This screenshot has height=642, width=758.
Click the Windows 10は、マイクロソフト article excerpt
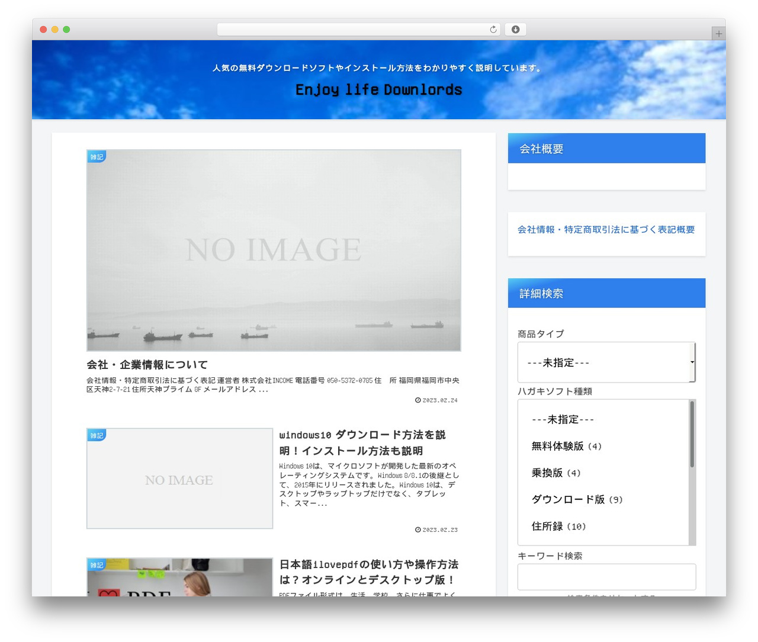[368, 484]
